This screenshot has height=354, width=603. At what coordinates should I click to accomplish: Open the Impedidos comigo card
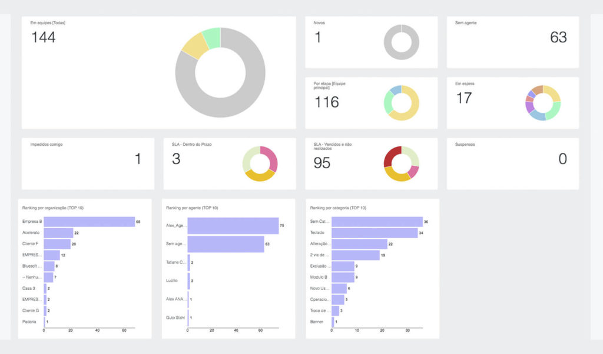tap(88, 163)
